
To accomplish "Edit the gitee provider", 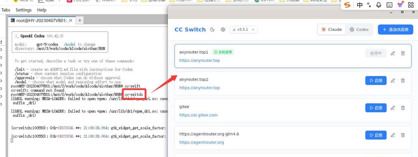I will pyautogui.click(x=393, y=108).
